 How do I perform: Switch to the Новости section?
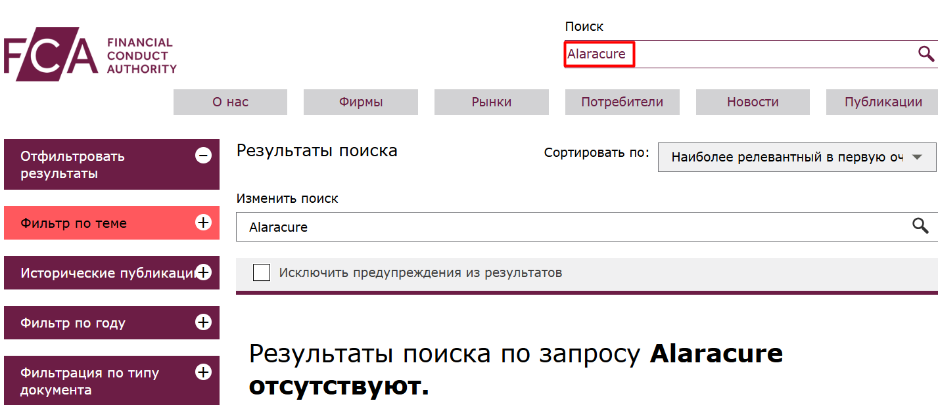[752, 102]
